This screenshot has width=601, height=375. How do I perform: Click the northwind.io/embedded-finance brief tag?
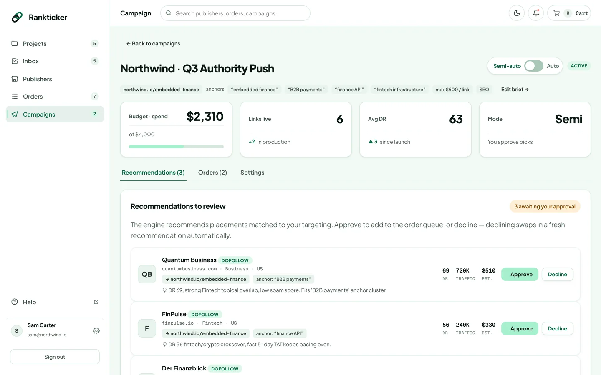[x=161, y=90]
